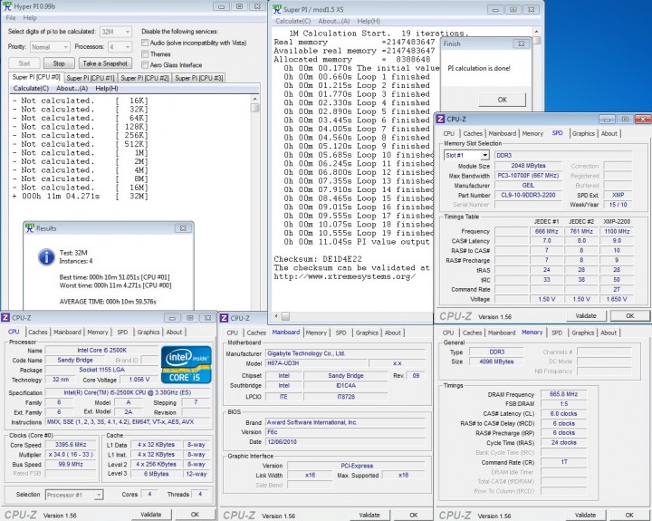Click the CPU-Z CPU window title icon
This screenshot has height=521, width=652.
(5, 317)
